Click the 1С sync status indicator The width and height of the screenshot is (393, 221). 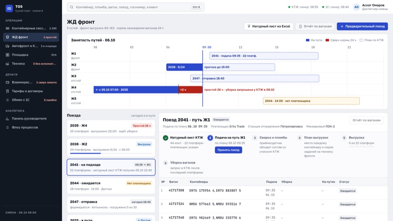click(335, 7)
